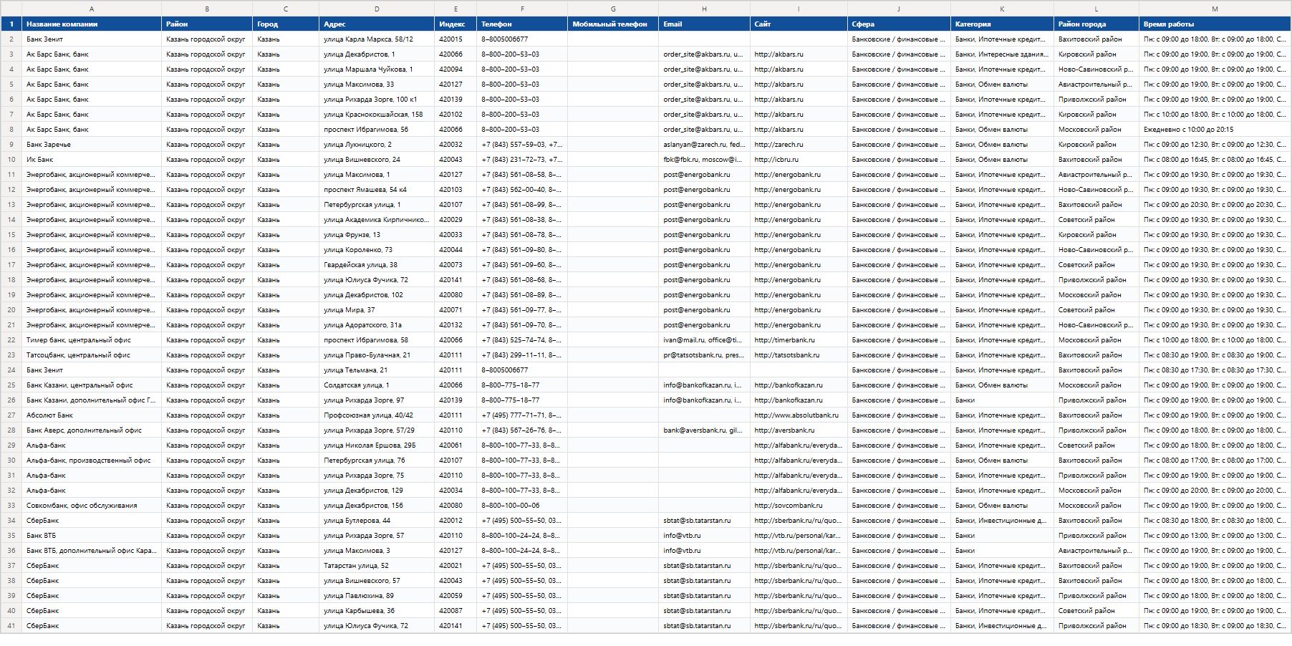Click the 'Телефон' header cell
Screen dimensions: 1292x646
(522, 24)
